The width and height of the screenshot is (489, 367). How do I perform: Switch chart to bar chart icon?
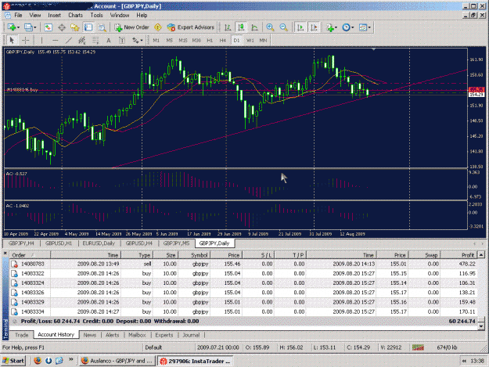pos(228,27)
